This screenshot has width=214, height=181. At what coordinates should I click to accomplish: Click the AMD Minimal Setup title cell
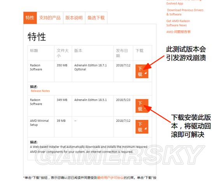click(x=39, y=123)
